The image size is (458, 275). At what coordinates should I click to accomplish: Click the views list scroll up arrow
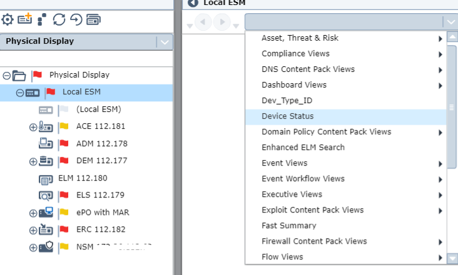coord(452,37)
